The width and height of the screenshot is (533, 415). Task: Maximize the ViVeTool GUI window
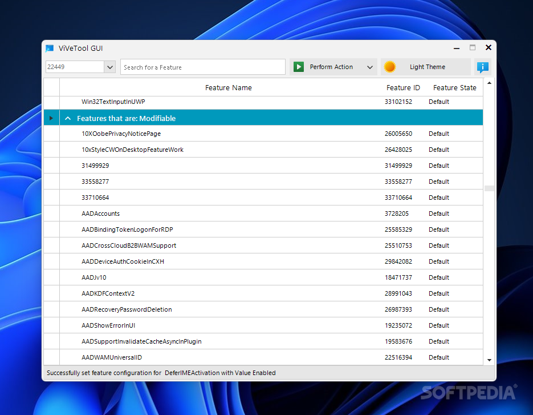point(473,47)
